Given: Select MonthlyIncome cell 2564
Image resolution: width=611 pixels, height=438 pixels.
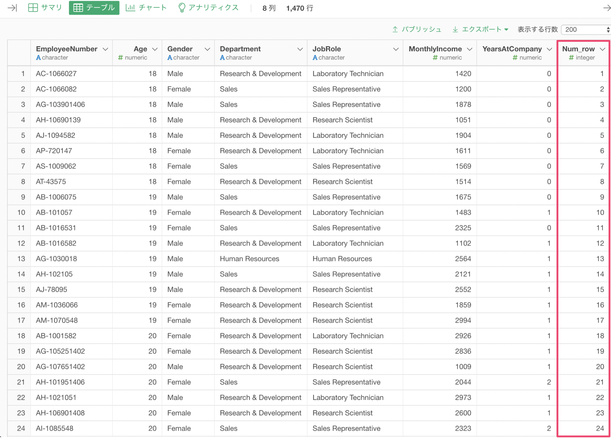Looking at the screenshot, I should coord(440,259).
